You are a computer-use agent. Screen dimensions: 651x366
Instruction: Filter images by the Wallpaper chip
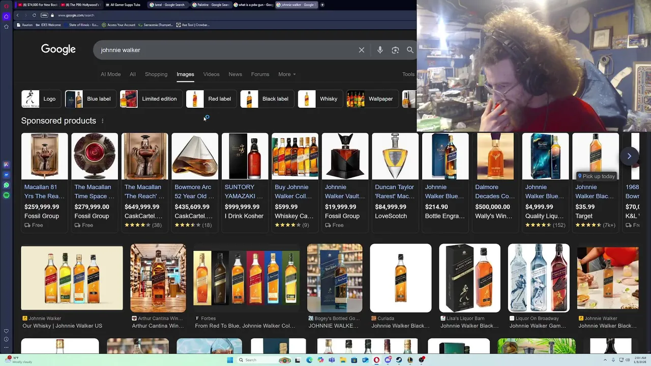(x=372, y=99)
